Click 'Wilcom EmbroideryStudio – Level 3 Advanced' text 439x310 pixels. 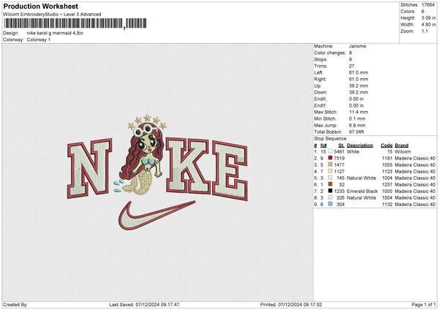52,15
